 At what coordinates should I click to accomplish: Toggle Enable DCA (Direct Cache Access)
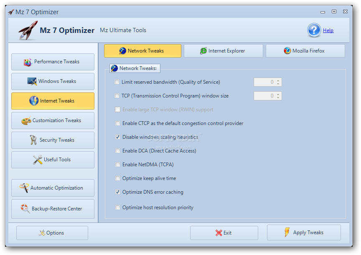[x=118, y=151]
